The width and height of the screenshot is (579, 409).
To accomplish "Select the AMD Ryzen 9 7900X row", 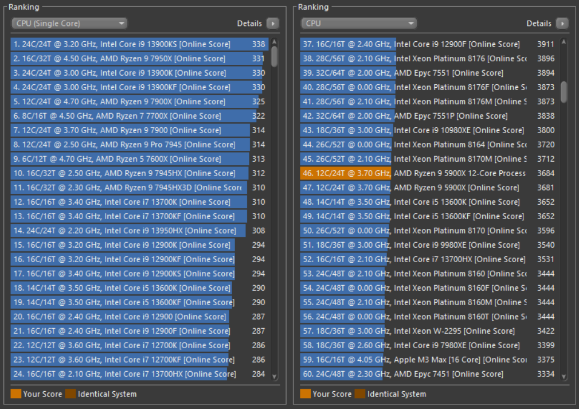I will click(139, 102).
